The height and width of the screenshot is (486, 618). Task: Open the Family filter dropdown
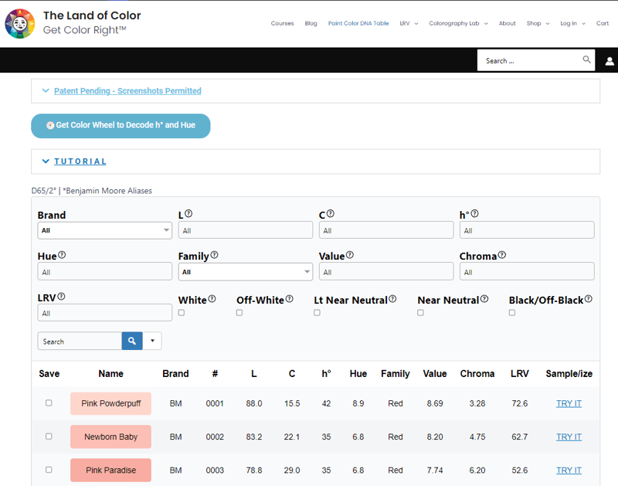pyautogui.click(x=245, y=272)
